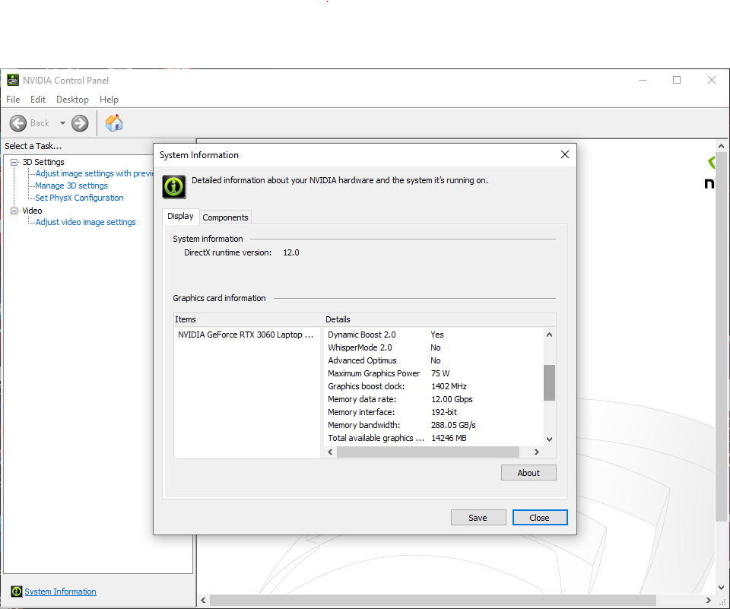Select the Display tab
The image size is (730, 609).
[x=181, y=217]
